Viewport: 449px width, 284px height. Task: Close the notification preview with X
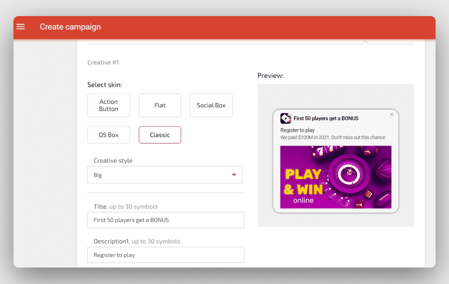(x=391, y=114)
